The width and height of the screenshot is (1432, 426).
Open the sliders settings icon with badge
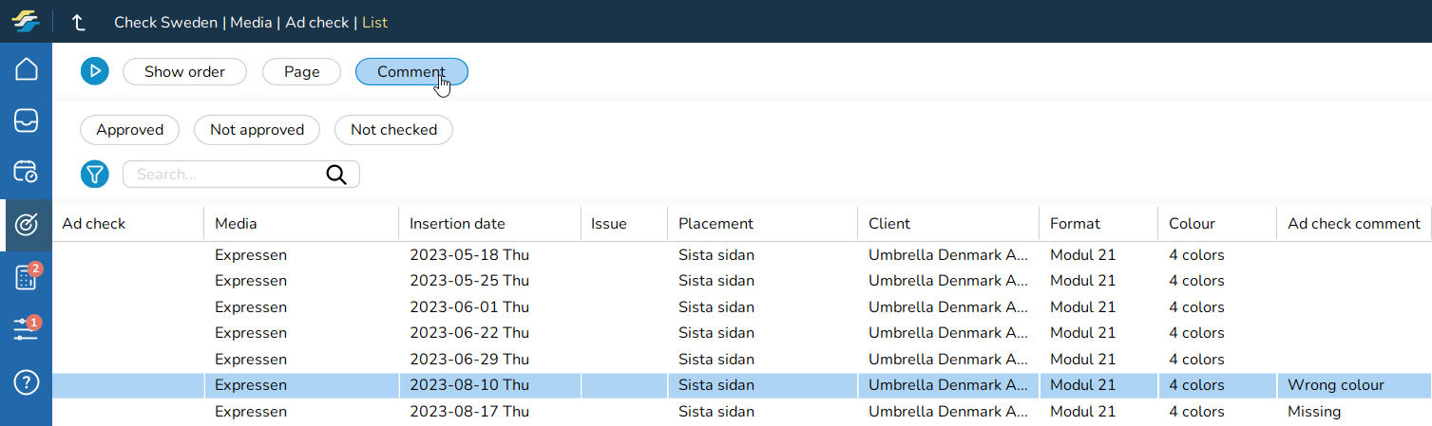27,329
